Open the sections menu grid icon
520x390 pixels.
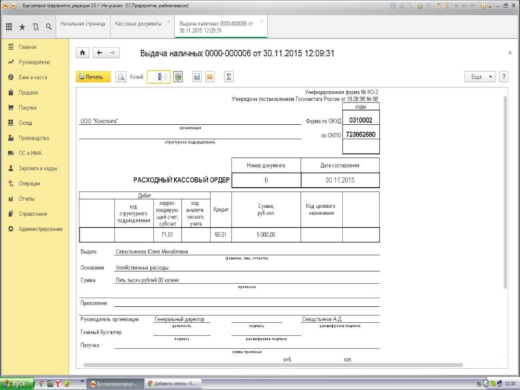[9, 27]
